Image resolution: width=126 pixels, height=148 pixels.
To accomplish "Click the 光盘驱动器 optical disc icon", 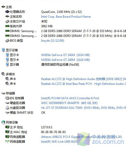I will [x=7, y=108].
